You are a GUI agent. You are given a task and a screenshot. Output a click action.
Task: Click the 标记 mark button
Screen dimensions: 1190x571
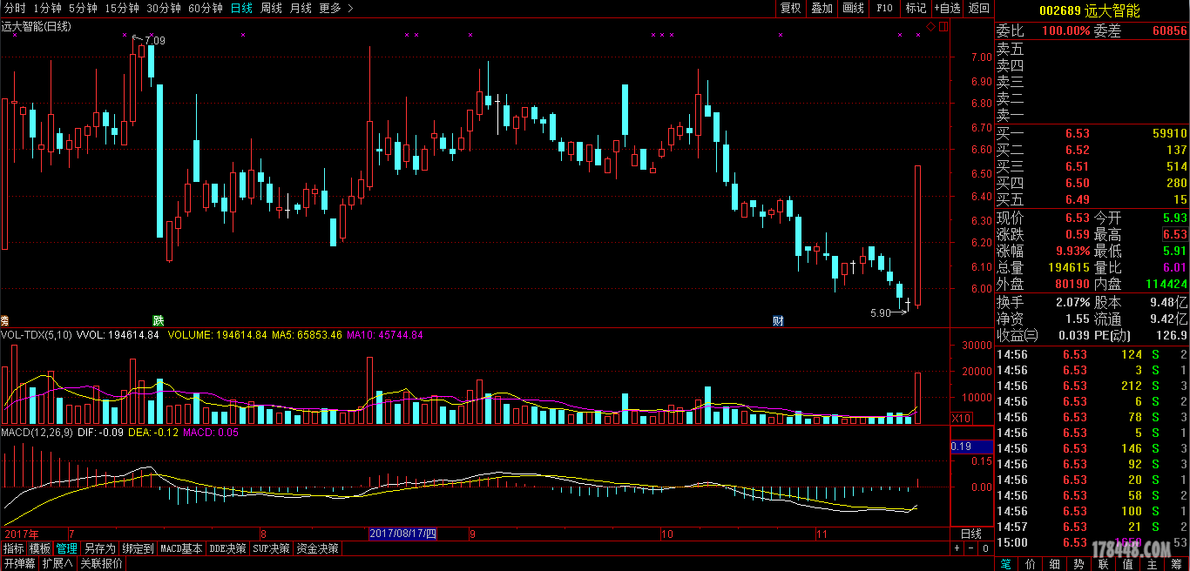tap(916, 8)
